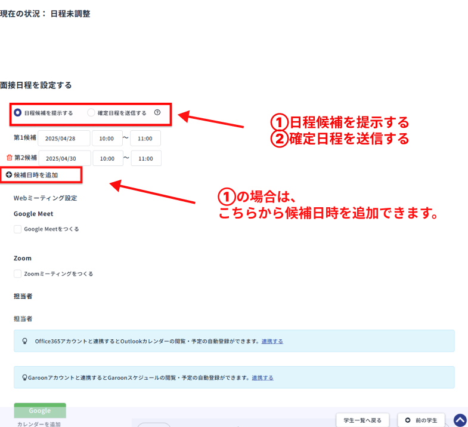Open the help question mark icon
Image resolution: width=468 pixels, height=427 pixels.
[157, 112]
